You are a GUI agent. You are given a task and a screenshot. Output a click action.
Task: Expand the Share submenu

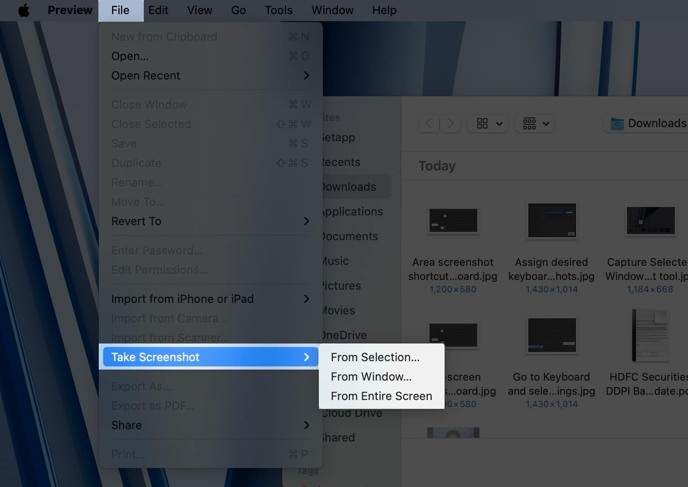coord(210,425)
